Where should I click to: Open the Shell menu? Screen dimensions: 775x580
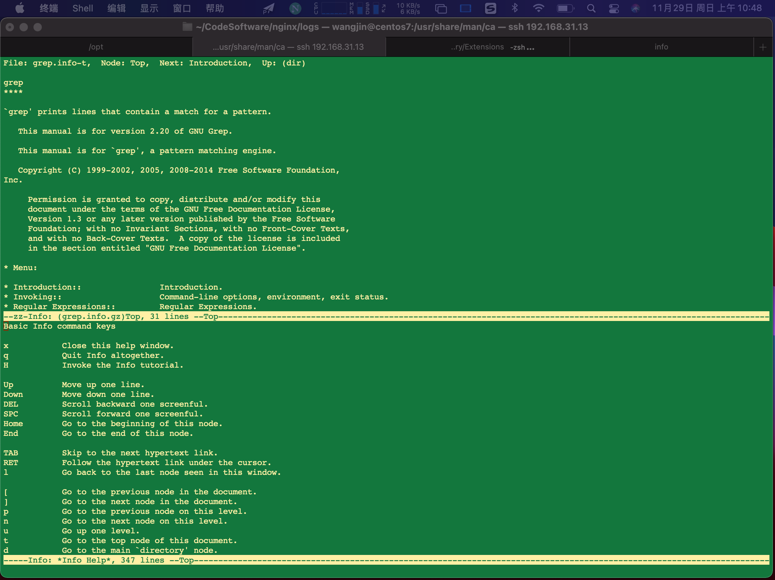83,8
